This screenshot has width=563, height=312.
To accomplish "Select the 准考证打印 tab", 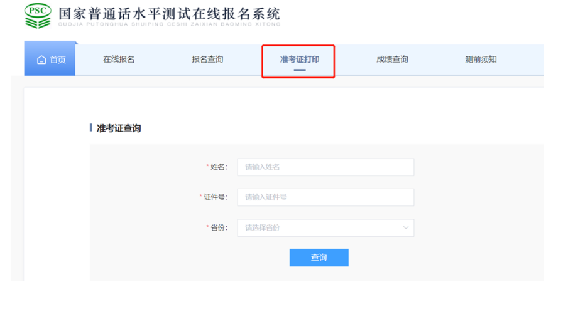I will [299, 60].
